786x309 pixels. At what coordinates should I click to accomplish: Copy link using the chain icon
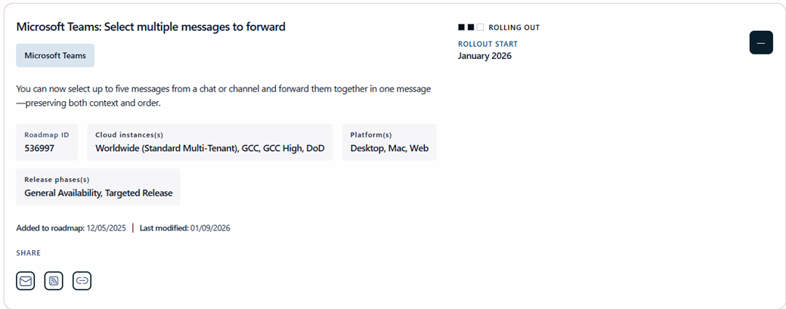[x=82, y=281]
